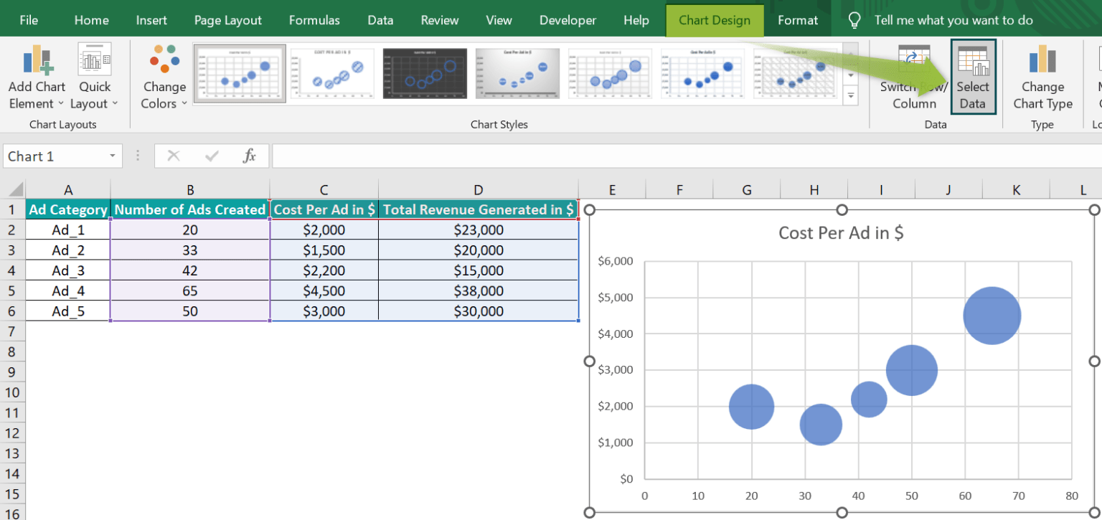
Task: Click the Cancel (X) icon in formula bar
Action: tap(172, 156)
